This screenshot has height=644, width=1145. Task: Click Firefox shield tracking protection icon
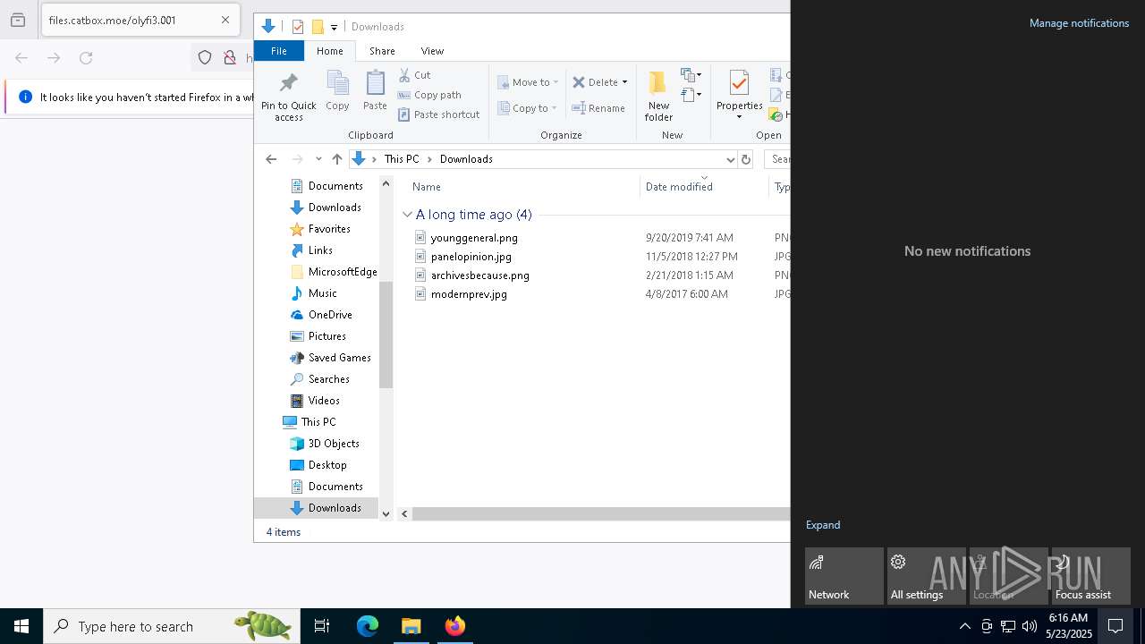point(205,58)
